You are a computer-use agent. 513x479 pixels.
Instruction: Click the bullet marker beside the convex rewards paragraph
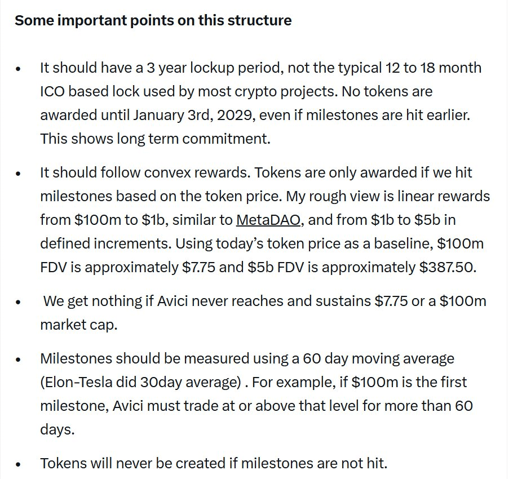tap(18, 174)
